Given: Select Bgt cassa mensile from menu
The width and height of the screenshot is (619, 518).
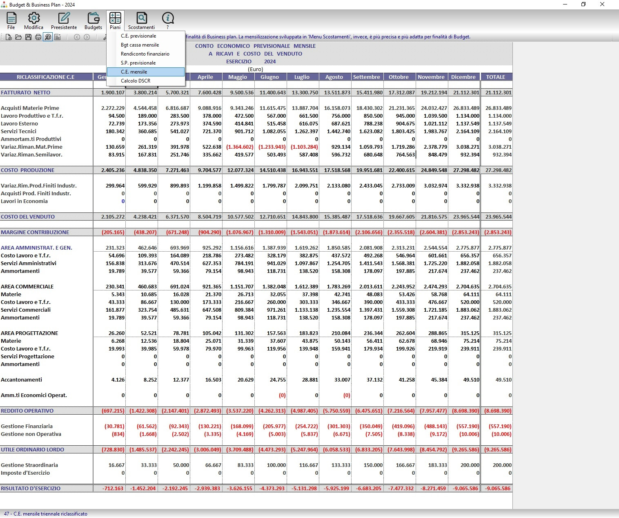Looking at the screenshot, I should pyautogui.click(x=146, y=45).
